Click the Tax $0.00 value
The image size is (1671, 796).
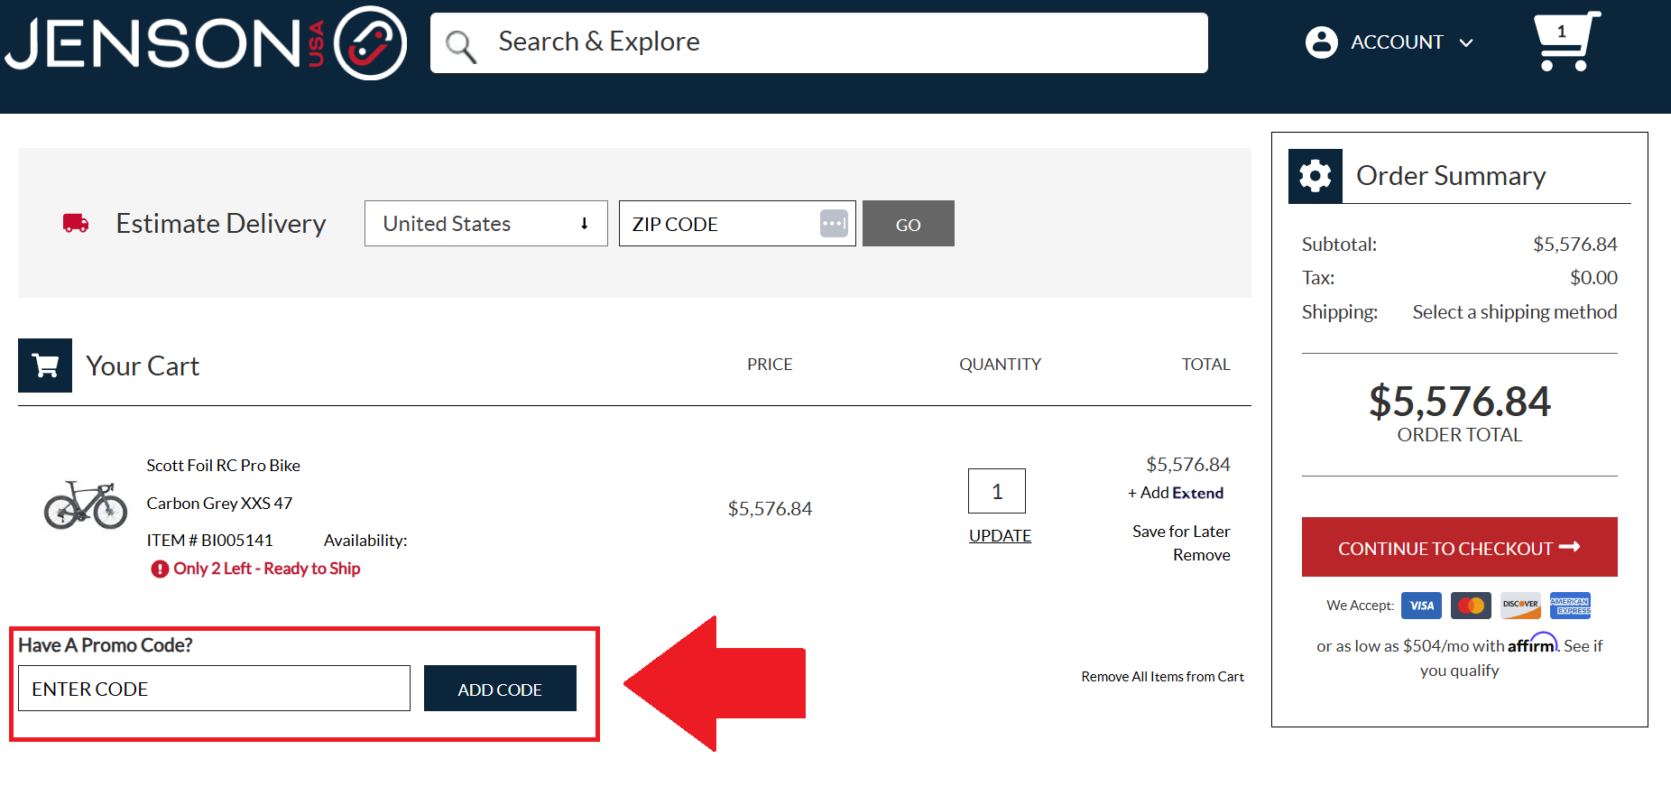point(1593,278)
